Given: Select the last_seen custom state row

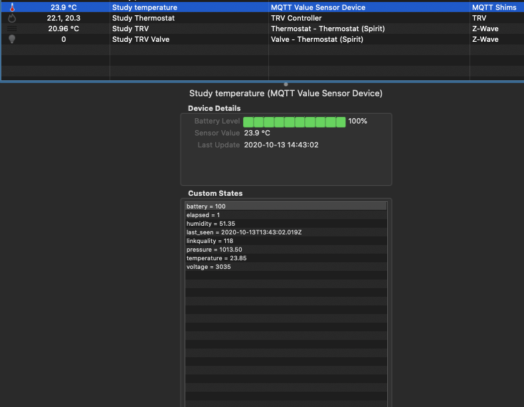Looking at the screenshot, I should click(286, 232).
